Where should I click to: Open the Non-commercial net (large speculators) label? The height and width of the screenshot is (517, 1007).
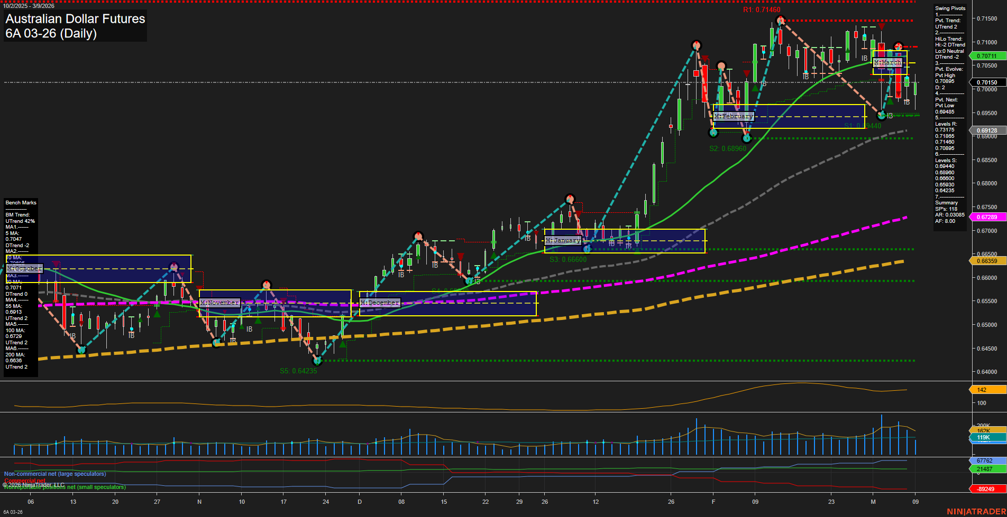pos(54,474)
